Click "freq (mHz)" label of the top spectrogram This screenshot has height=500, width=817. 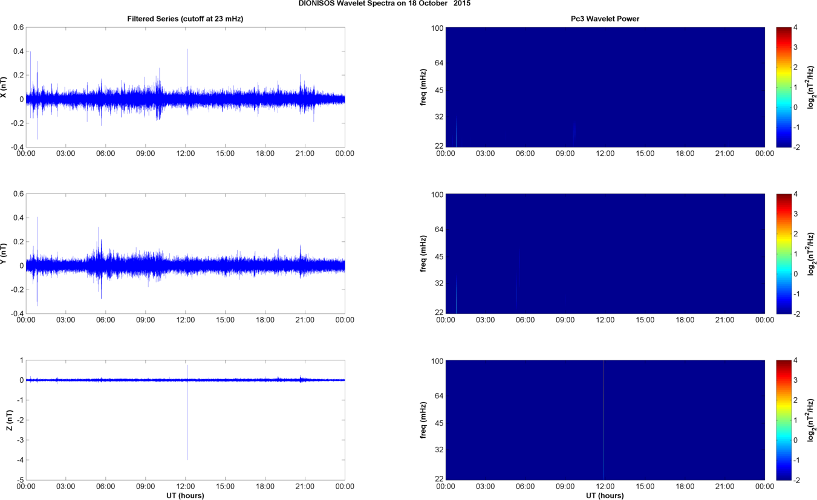tap(423, 87)
